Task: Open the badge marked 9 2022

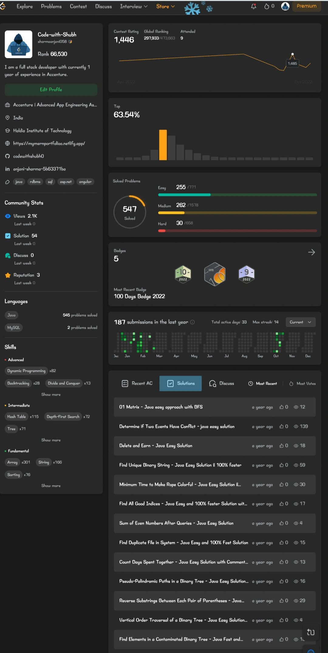Action: tap(247, 274)
